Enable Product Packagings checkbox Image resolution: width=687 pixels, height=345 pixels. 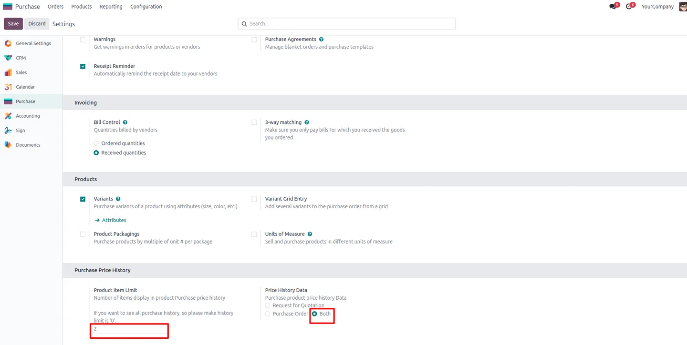tap(83, 234)
